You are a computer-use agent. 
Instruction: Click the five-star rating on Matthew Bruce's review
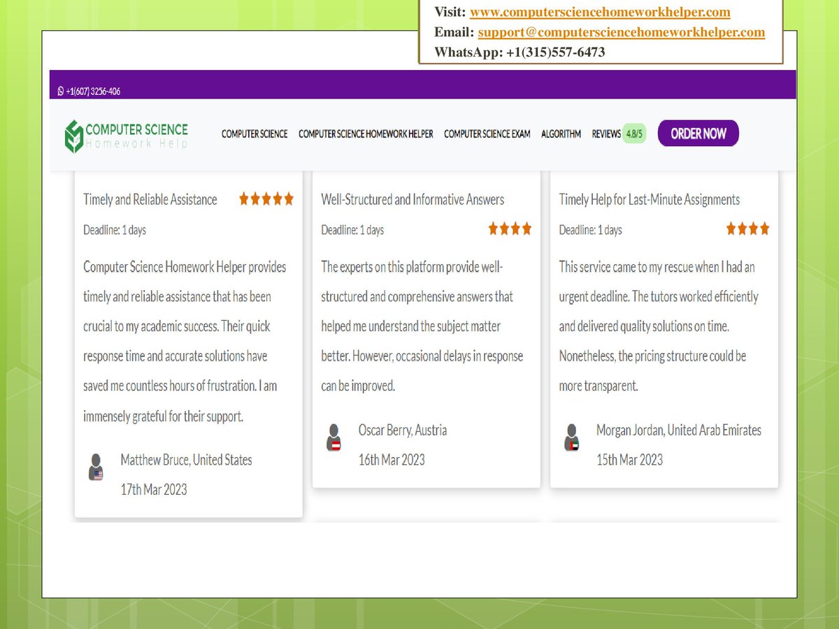pyautogui.click(x=266, y=199)
